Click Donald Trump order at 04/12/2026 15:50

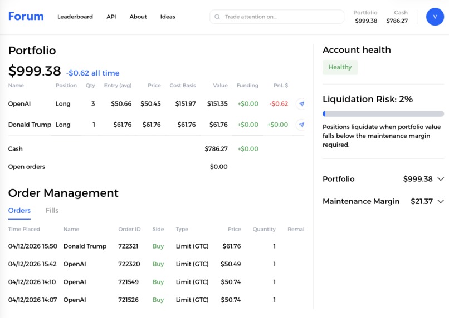85,246
